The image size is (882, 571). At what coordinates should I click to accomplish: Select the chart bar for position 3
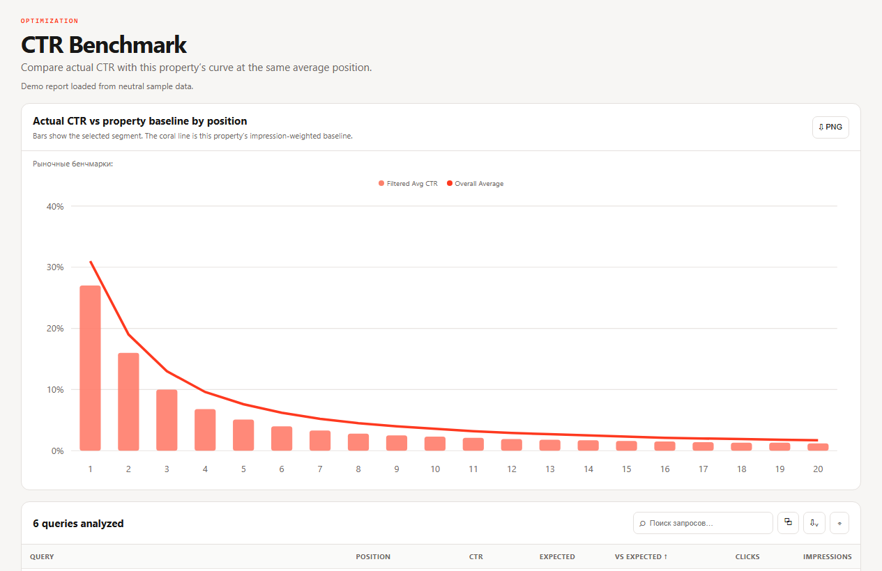167,420
